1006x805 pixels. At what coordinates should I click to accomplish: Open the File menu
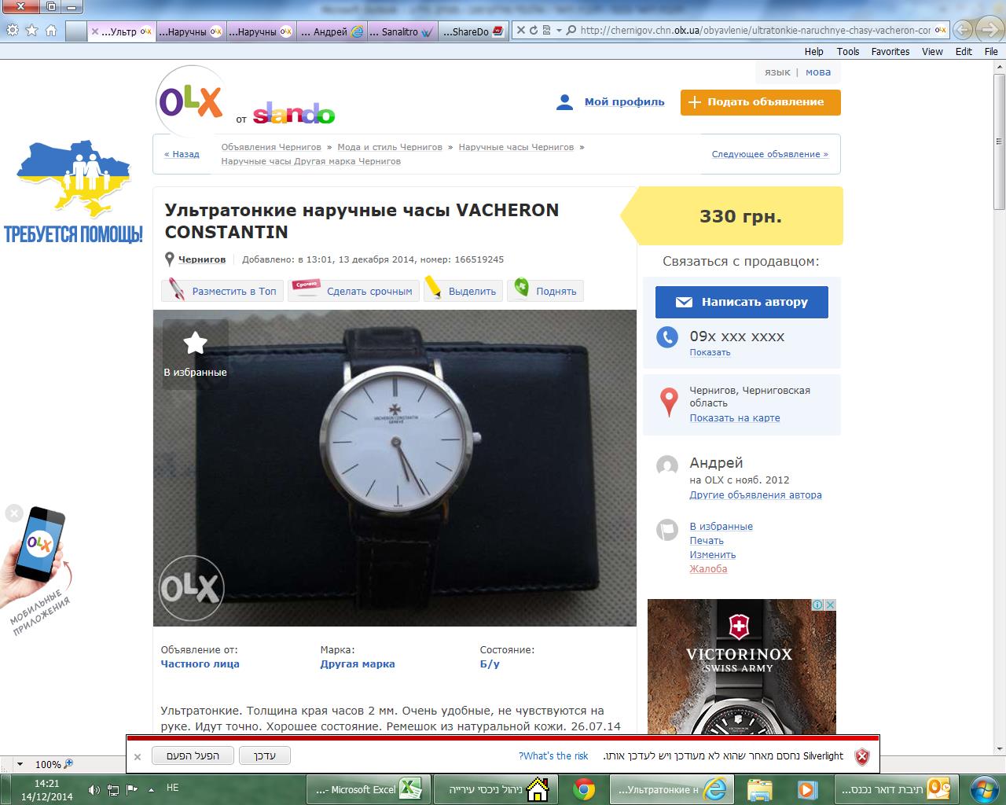tap(991, 51)
